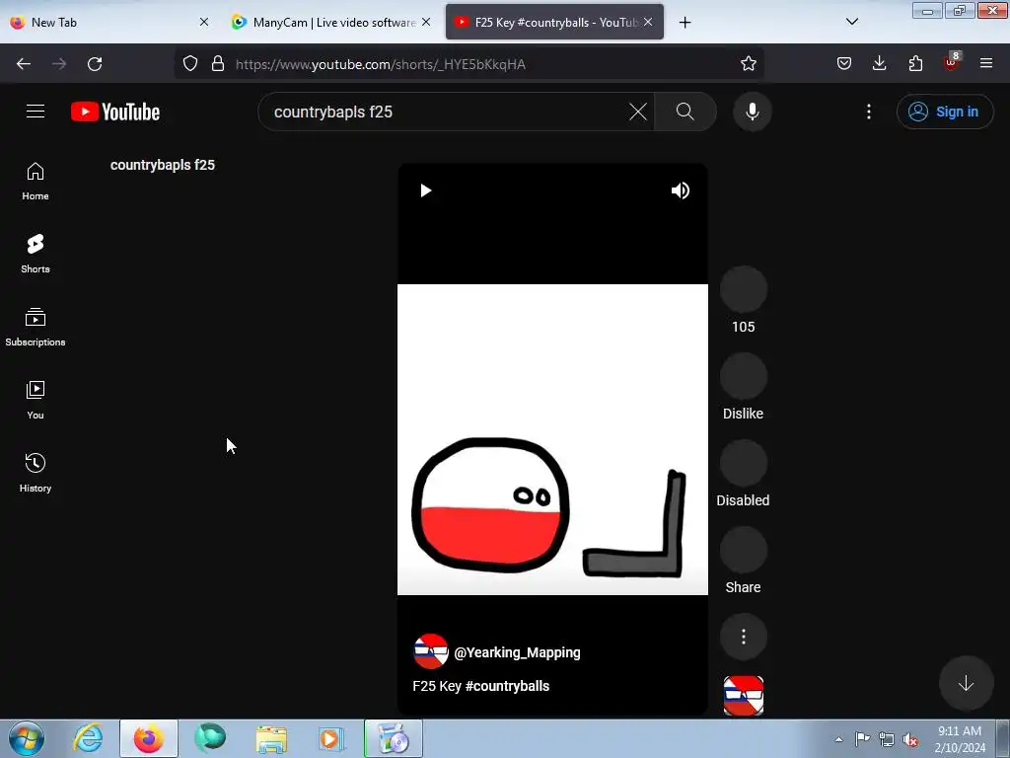
Task: Show hidden tray icons arrow
Action: pos(838,739)
